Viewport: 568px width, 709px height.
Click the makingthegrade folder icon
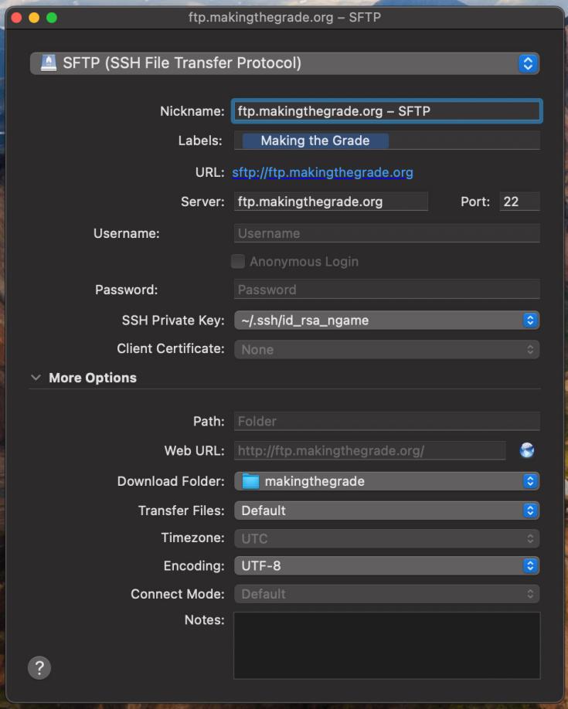click(250, 481)
